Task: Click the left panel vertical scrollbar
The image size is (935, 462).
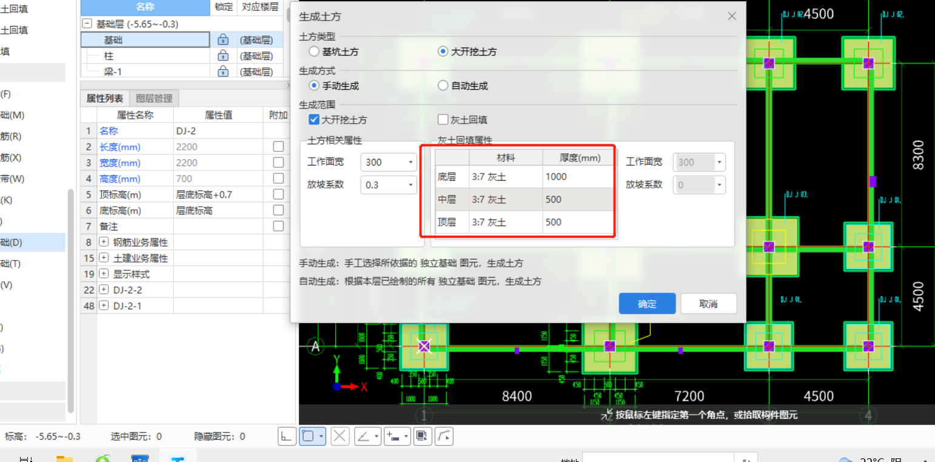Action: point(70,300)
